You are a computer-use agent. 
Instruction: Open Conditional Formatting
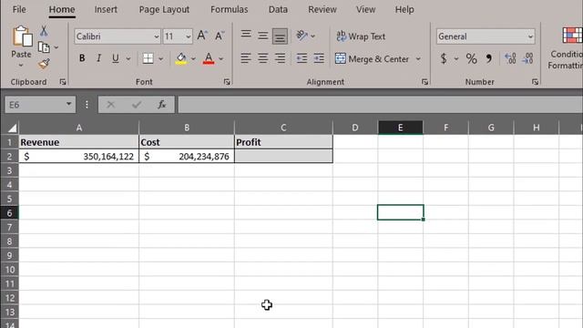click(x=565, y=48)
